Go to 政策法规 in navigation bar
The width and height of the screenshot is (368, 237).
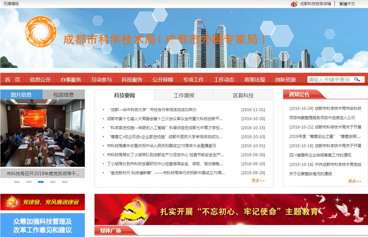[x=254, y=80]
